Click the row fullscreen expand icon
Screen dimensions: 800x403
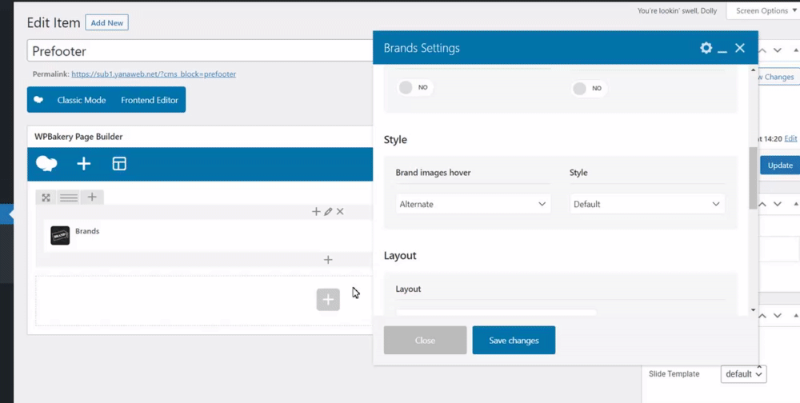click(46, 198)
